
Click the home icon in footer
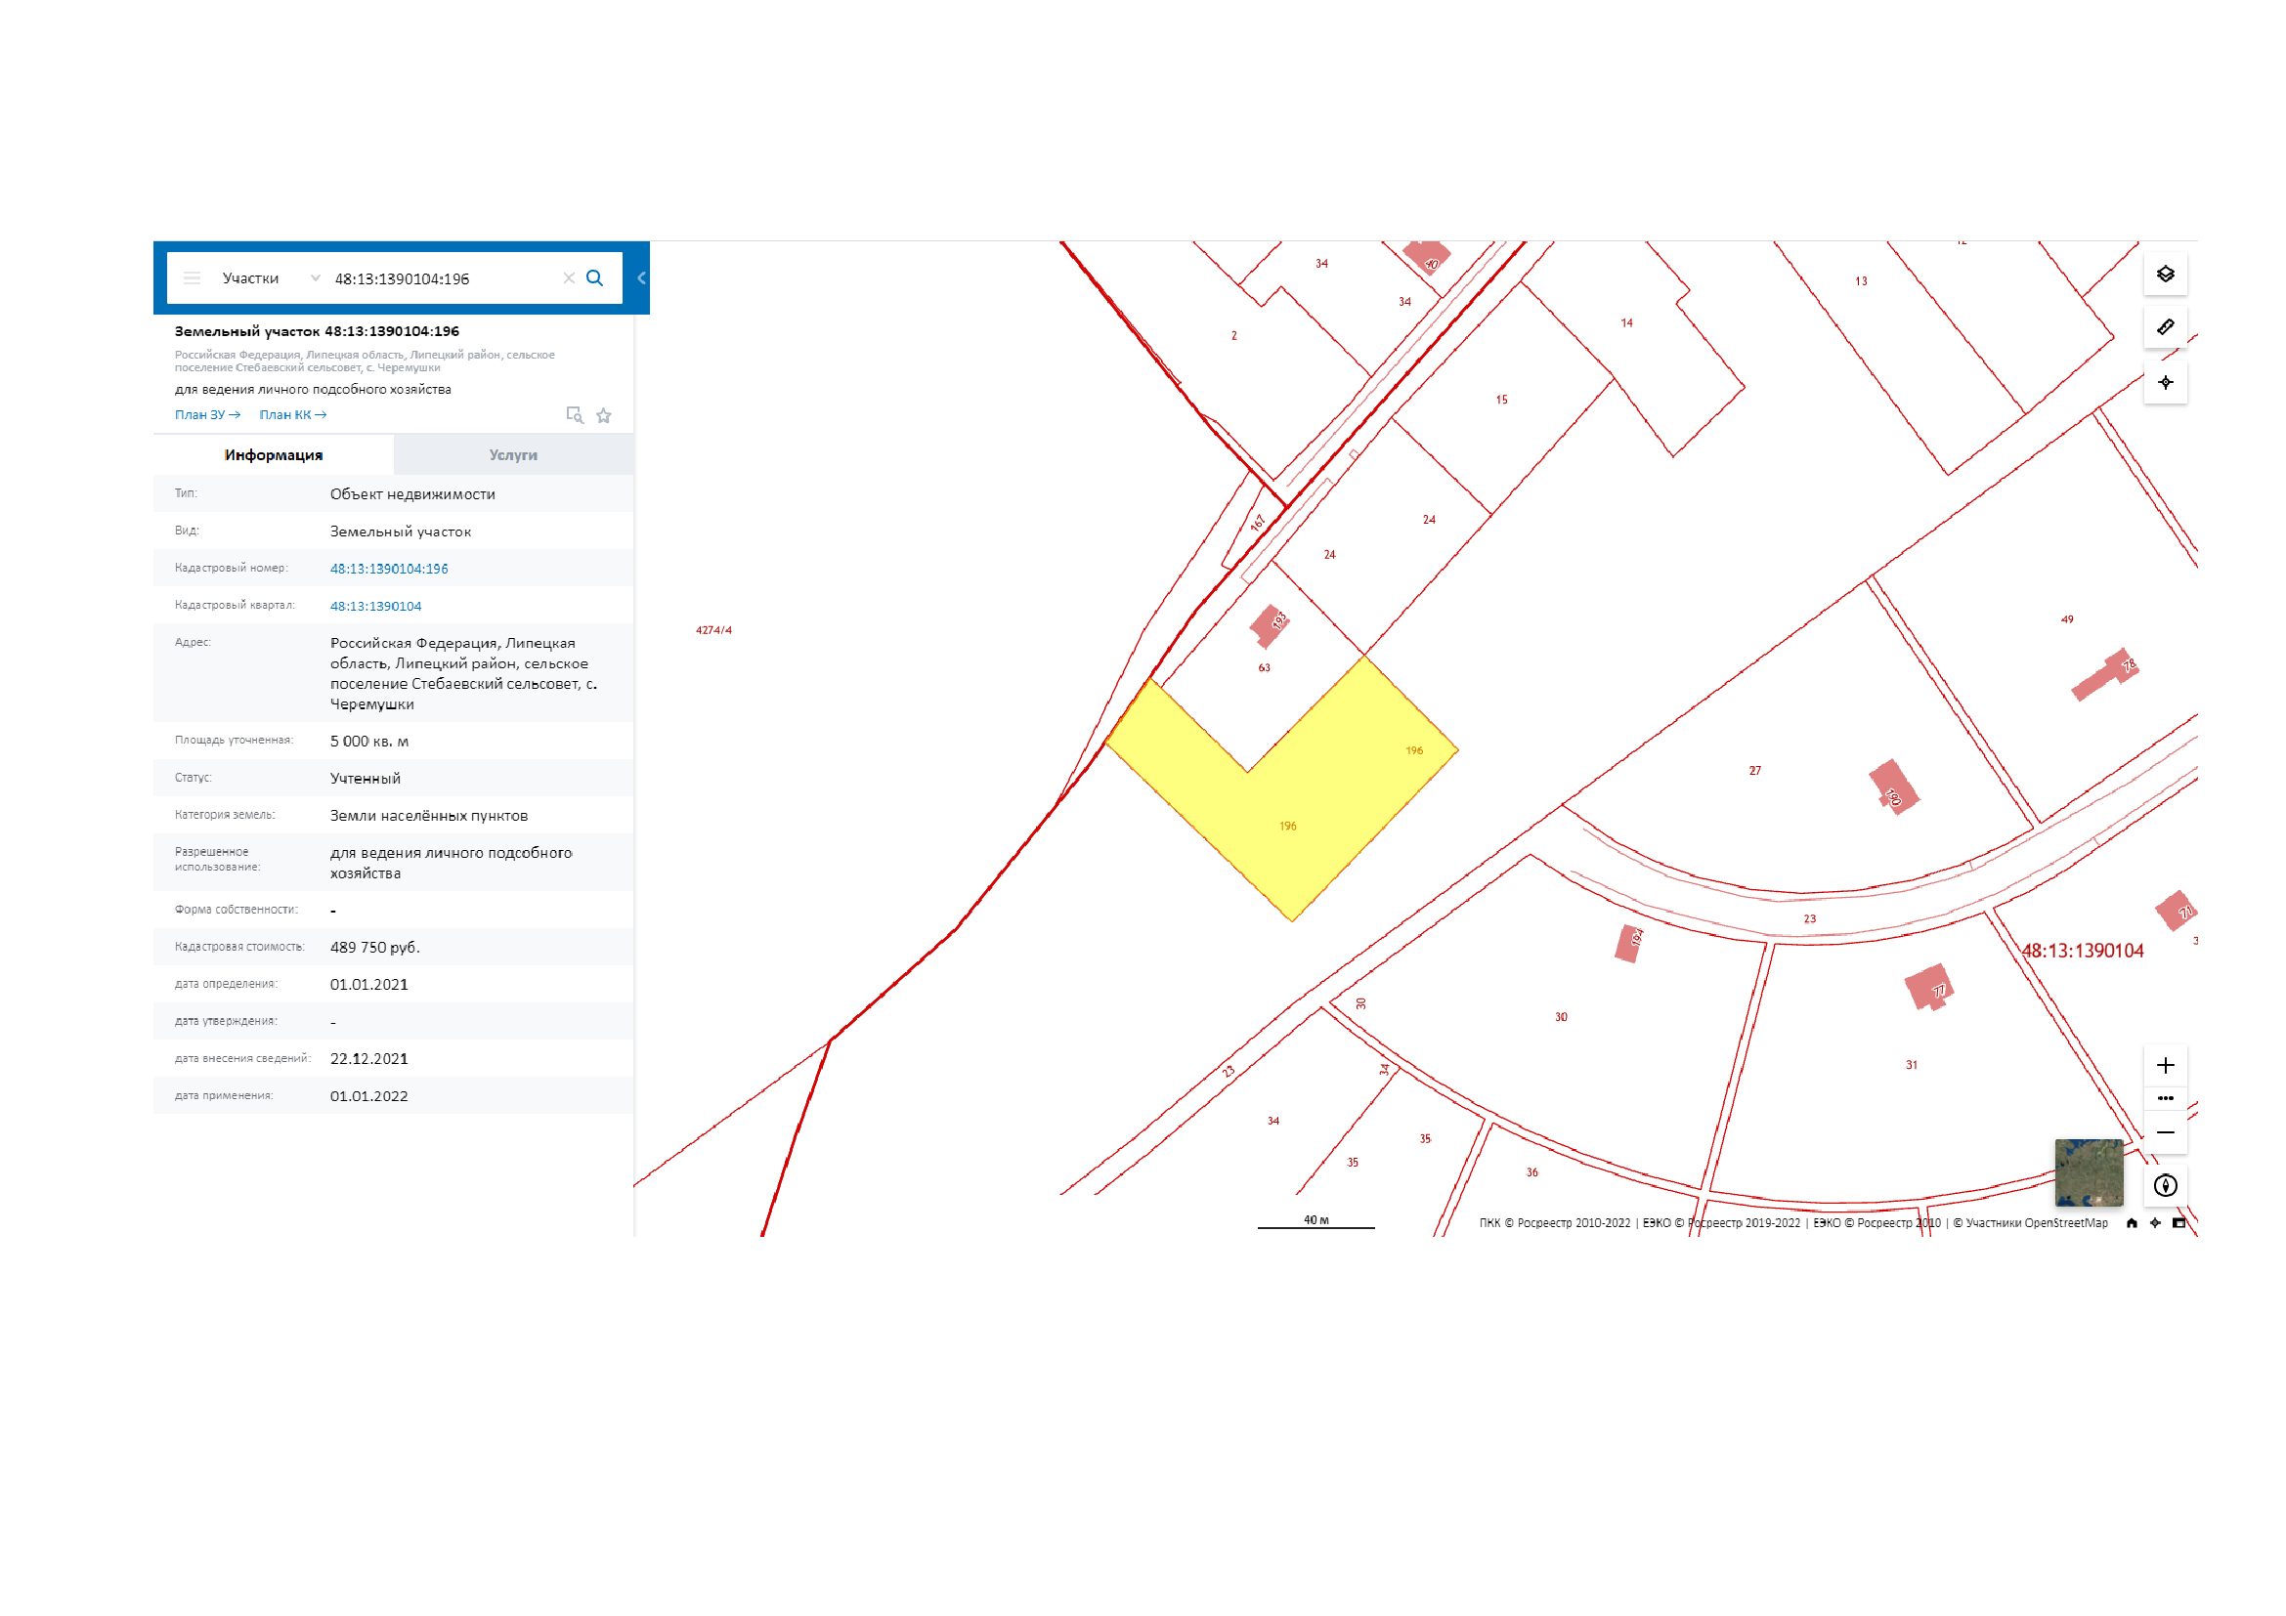point(2132,1224)
